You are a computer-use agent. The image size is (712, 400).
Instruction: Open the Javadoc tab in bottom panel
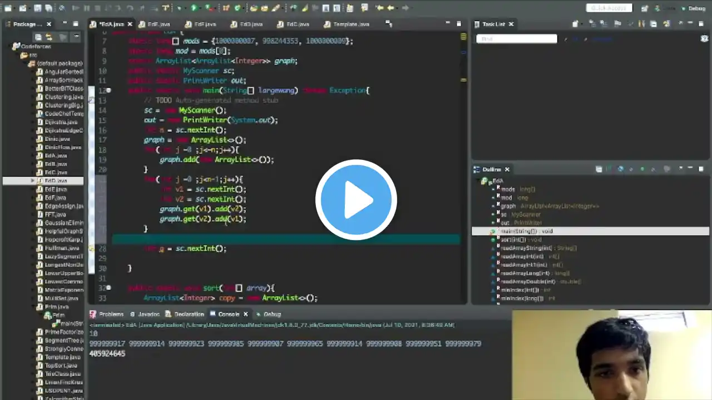coord(145,314)
